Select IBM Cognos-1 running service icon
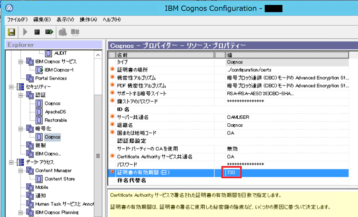Viewport: 358px width, 217px height. click(39, 70)
